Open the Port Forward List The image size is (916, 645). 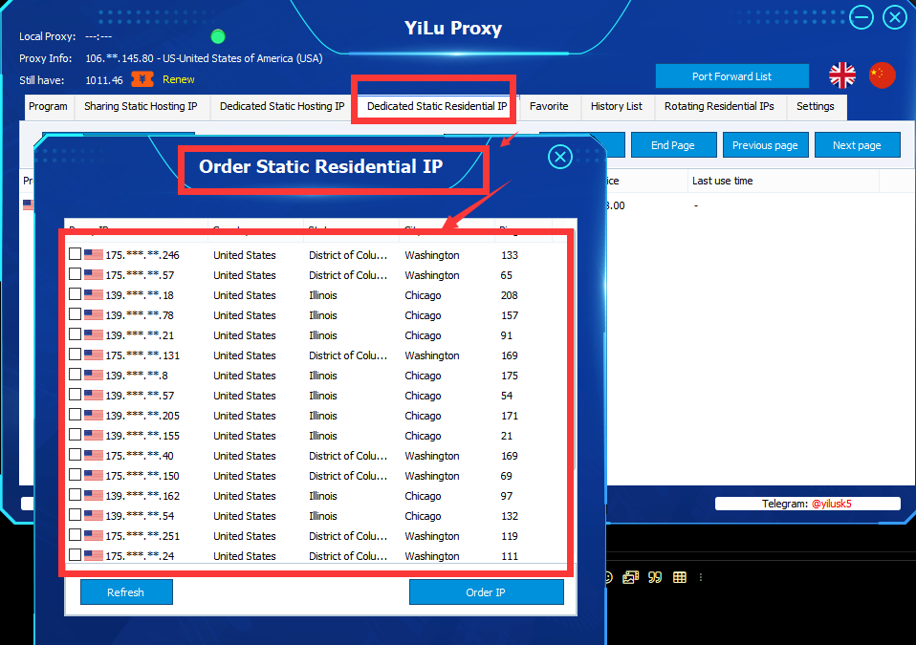pyautogui.click(x=731, y=76)
